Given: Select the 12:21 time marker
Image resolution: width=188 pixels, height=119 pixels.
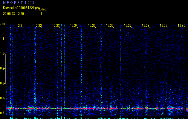Looking at the screenshot, I should click(20, 26).
